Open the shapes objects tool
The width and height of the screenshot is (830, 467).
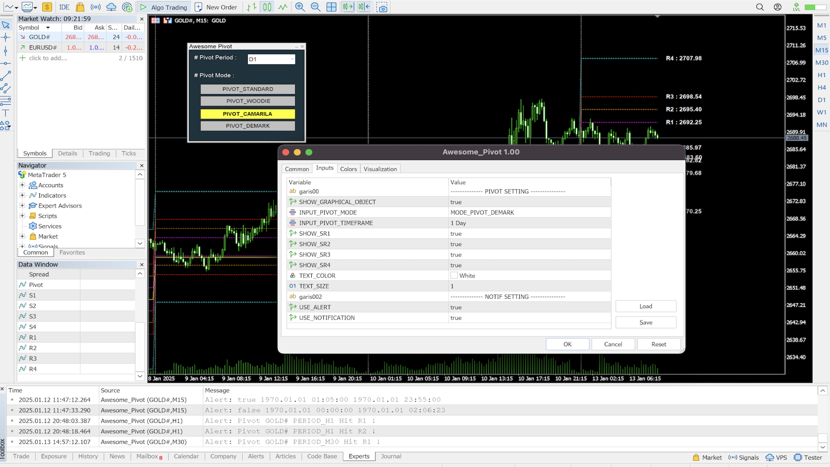(6, 126)
